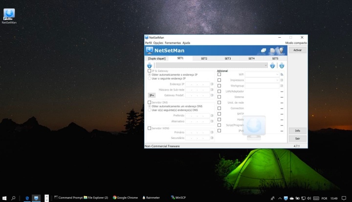Open Google Chrome from the taskbar
The image size is (352, 202).
(x=126, y=198)
